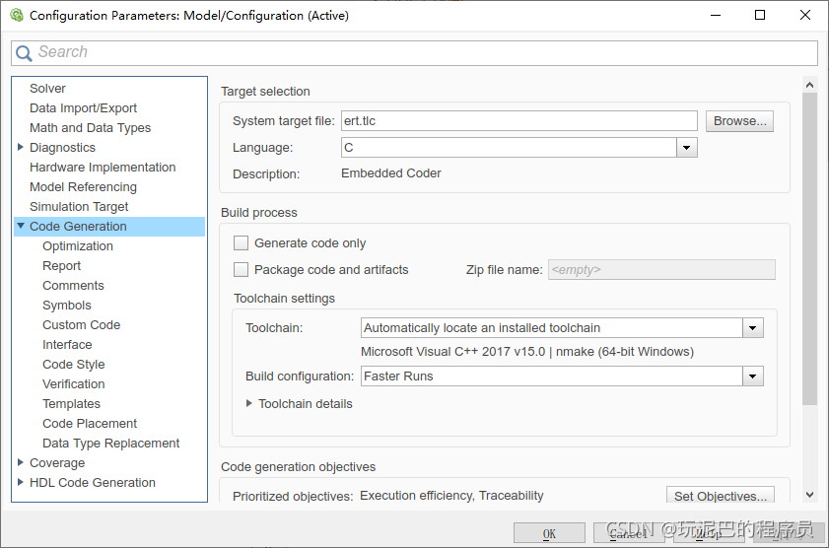Click the search magnifier icon
The width and height of the screenshot is (829, 548).
coord(24,53)
